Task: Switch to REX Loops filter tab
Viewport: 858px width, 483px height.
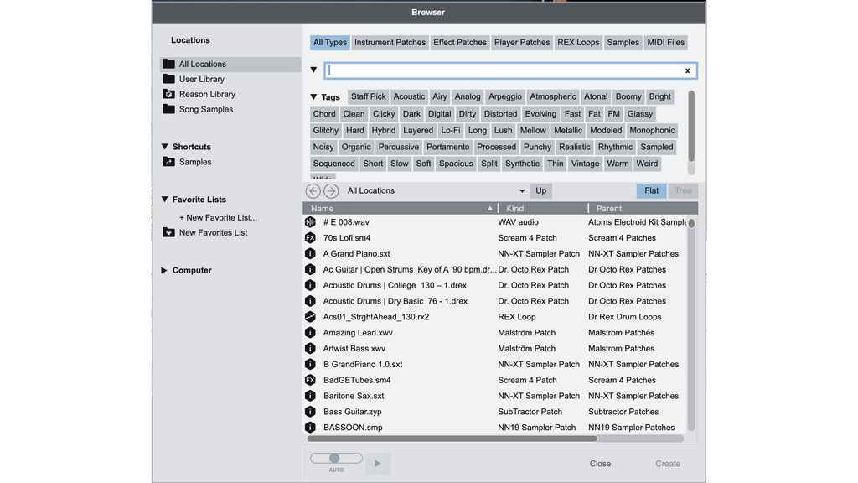Action: 578,43
